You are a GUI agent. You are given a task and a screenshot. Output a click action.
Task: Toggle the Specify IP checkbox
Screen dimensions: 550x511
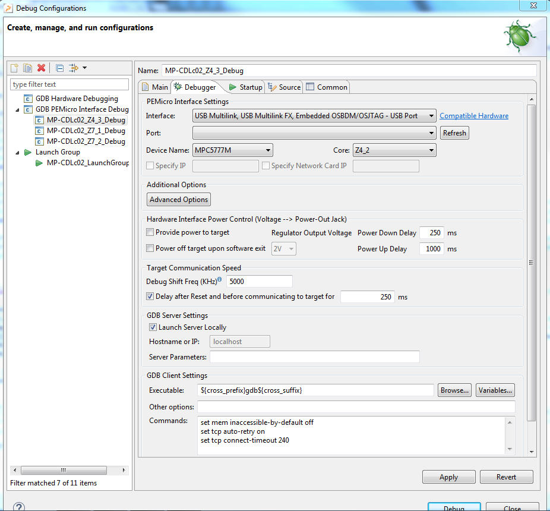pos(150,166)
